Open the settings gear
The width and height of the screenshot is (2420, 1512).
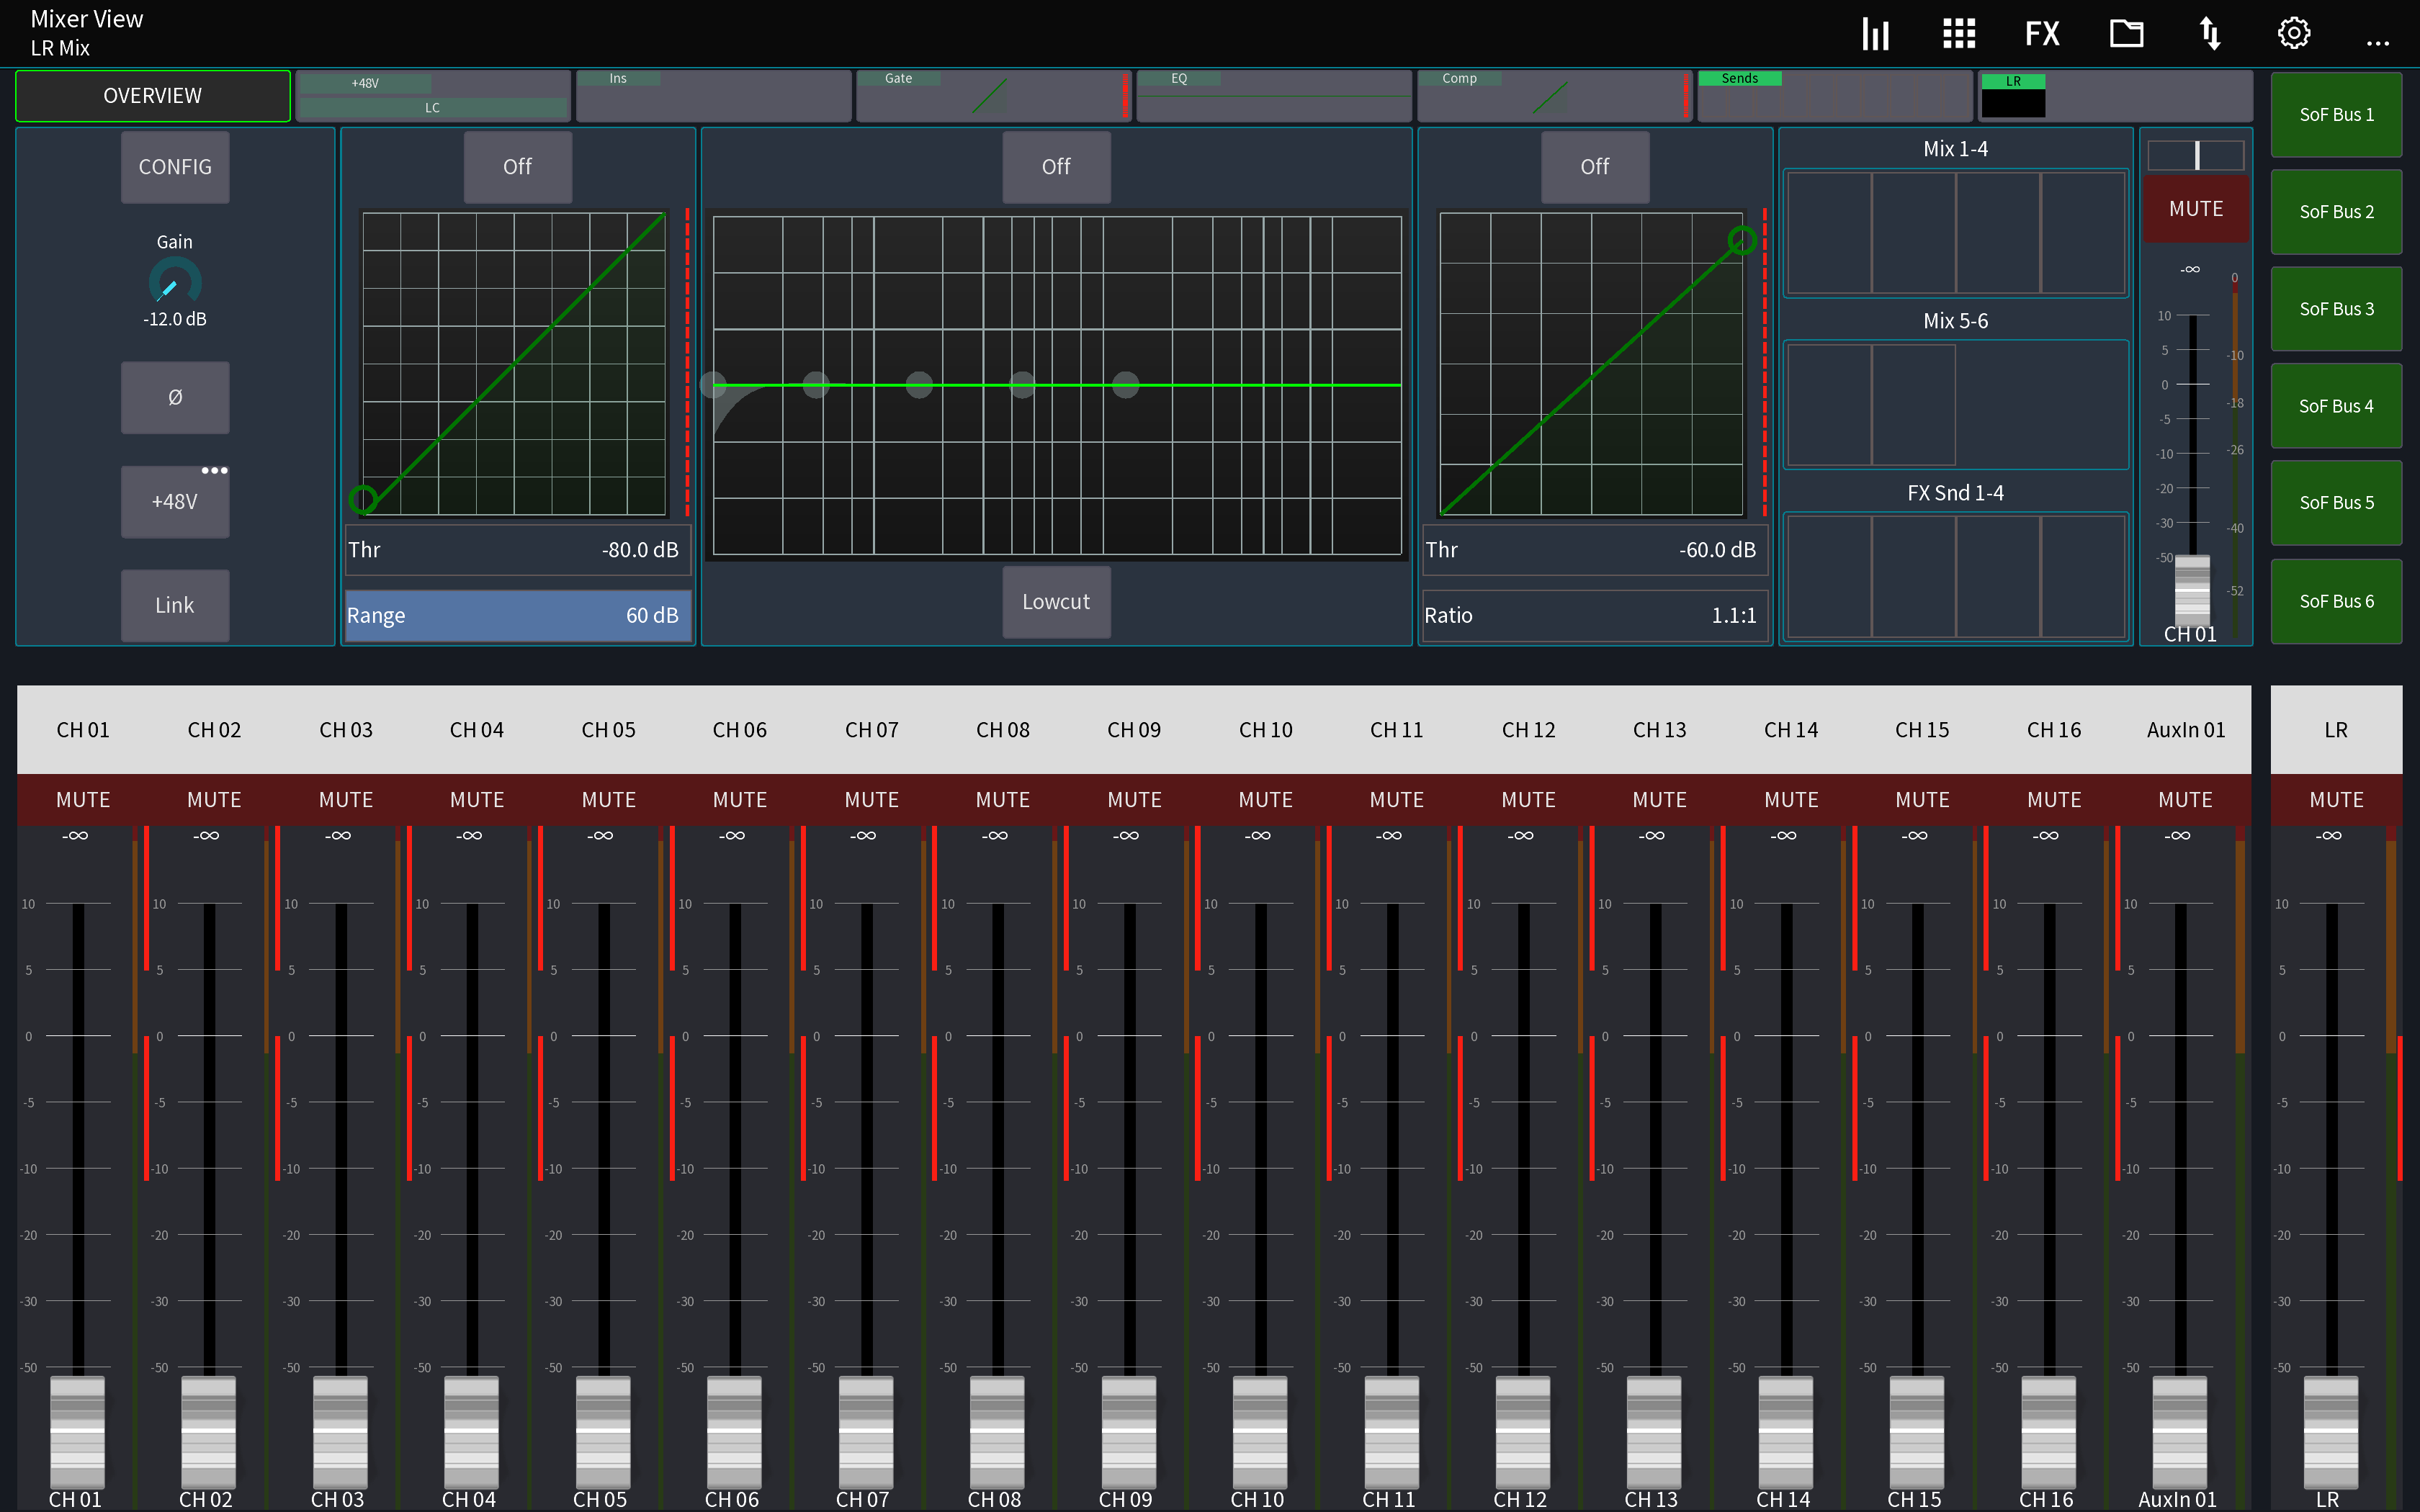[x=2293, y=33]
